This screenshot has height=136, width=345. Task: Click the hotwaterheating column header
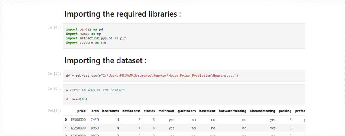[233, 111]
